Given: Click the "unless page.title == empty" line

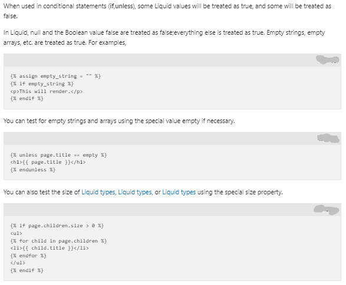Looking at the screenshot, I should 58,155.
